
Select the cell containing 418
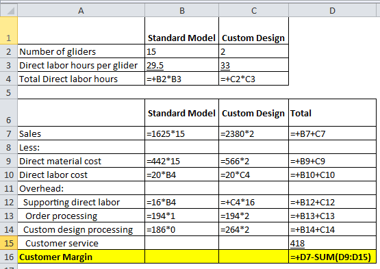[x=333, y=243]
